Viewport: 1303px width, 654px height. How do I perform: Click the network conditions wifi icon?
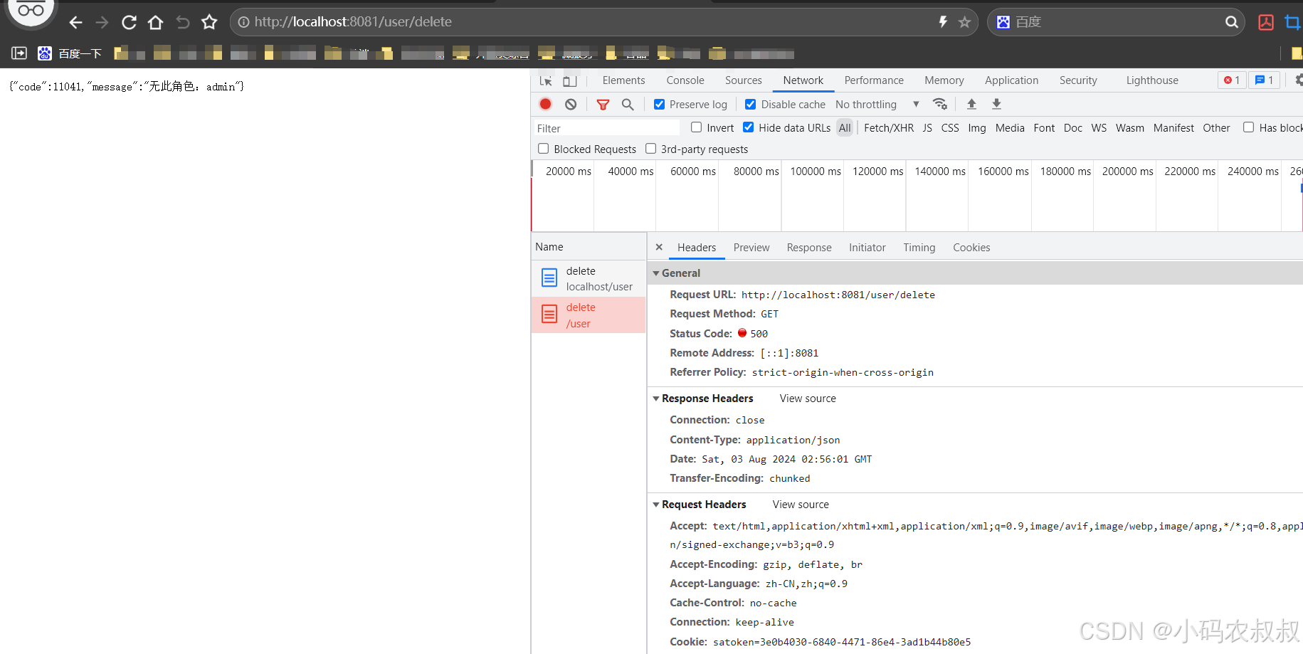(940, 104)
